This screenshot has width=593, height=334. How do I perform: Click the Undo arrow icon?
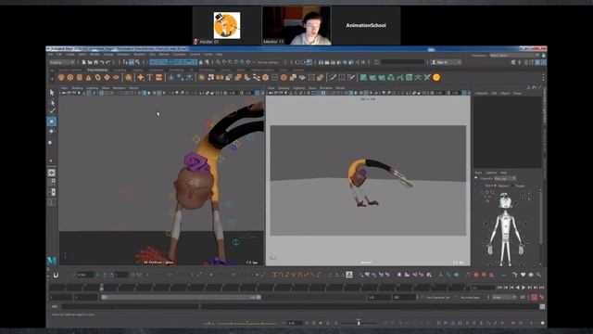[102, 62]
